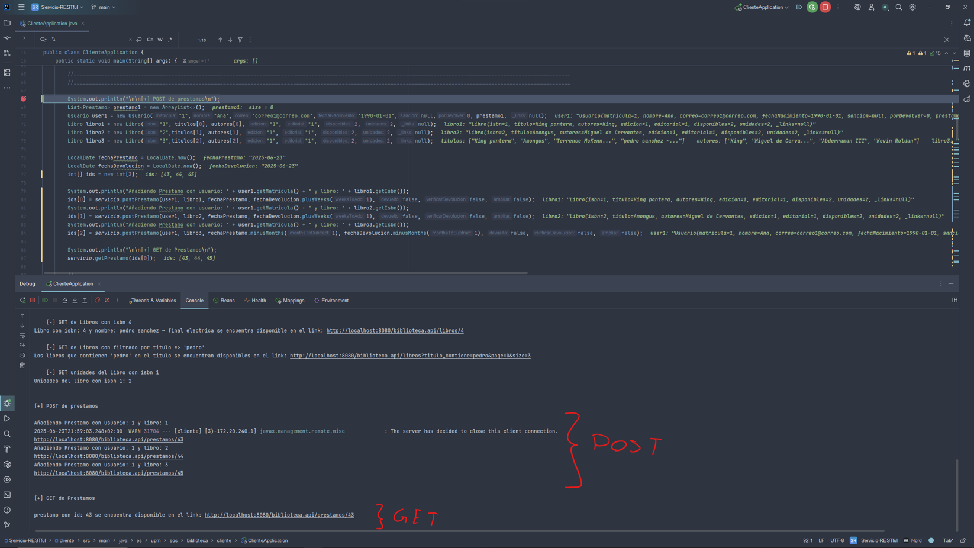
Task: Open the prestamos/45 link in console
Action: click(x=108, y=473)
